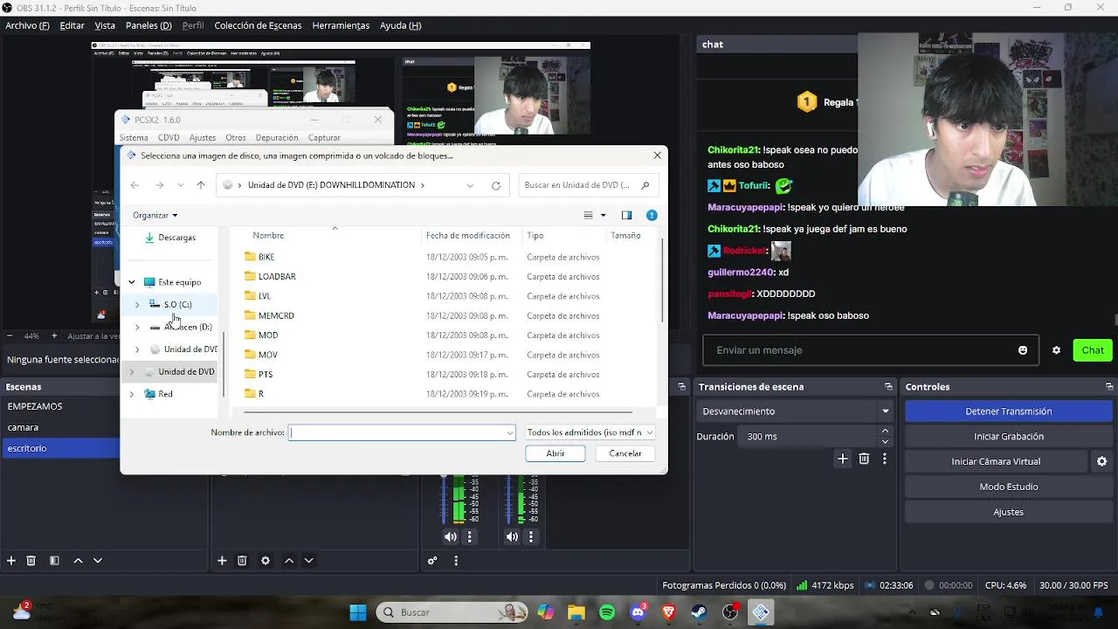Viewport: 1118px width, 629px height.
Task: Open the Editar menu in OBS
Action: pos(72,25)
